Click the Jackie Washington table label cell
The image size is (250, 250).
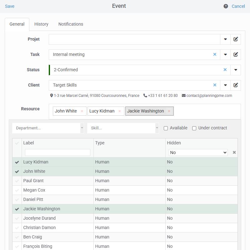(57, 209)
